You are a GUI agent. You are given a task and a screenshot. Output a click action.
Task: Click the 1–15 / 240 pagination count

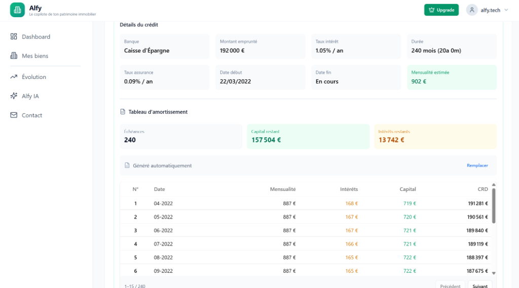coord(135,286)
